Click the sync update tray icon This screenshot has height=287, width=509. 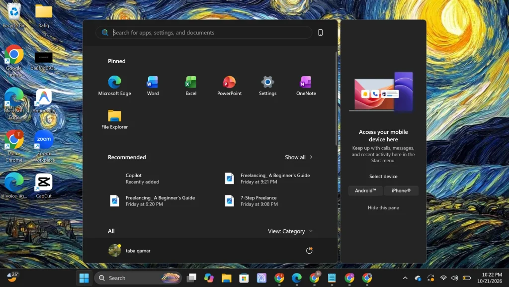pyautogui.click(x=430, y=278)
